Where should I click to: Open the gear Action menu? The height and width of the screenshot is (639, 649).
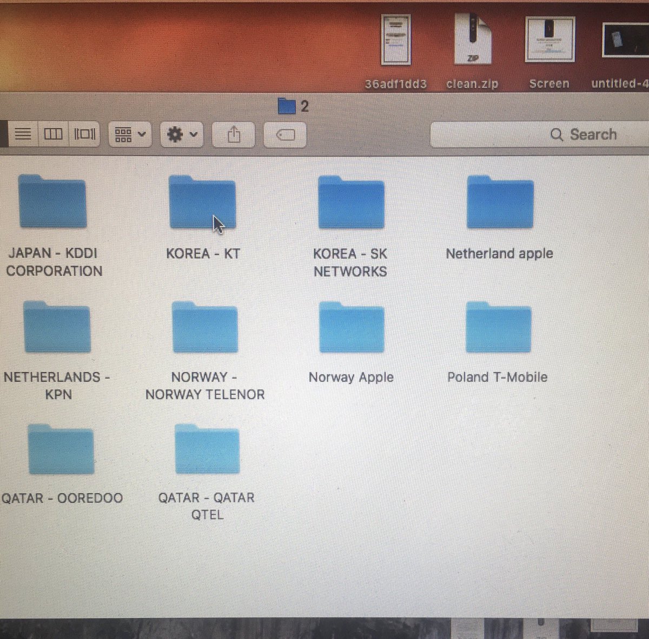coord(182,134)
